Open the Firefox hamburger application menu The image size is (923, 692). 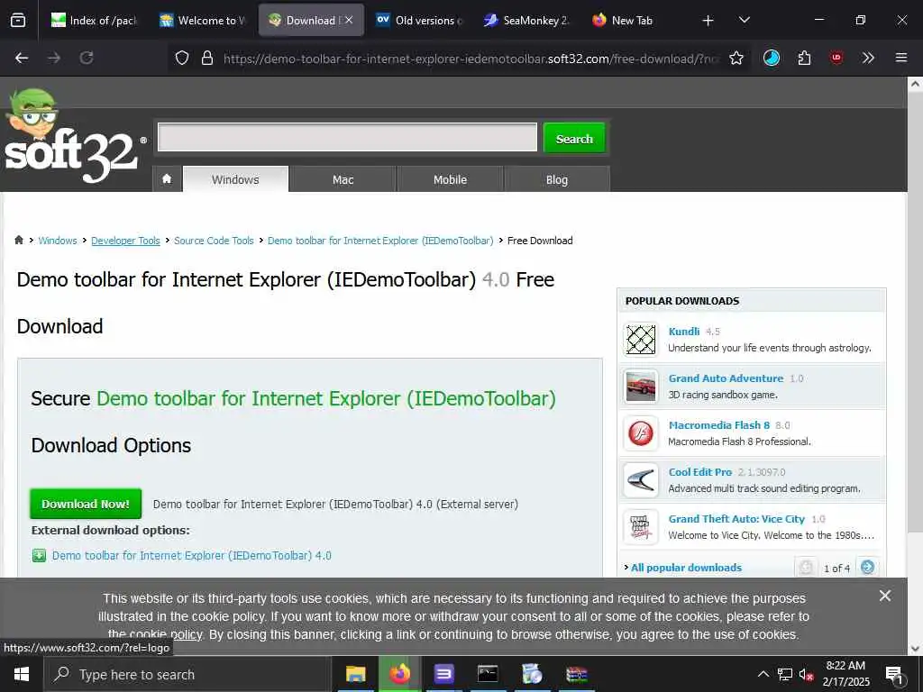click(900, 58)
